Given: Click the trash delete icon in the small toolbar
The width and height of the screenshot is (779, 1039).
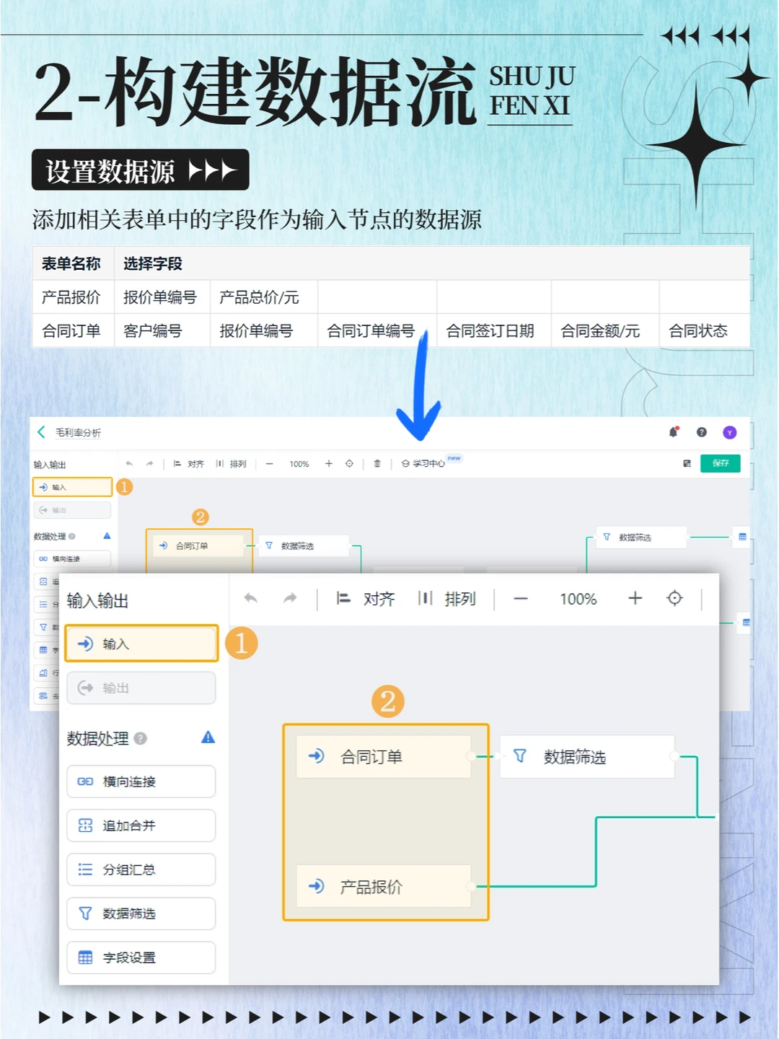Looking at the screenshot, I should click(377, 464).
